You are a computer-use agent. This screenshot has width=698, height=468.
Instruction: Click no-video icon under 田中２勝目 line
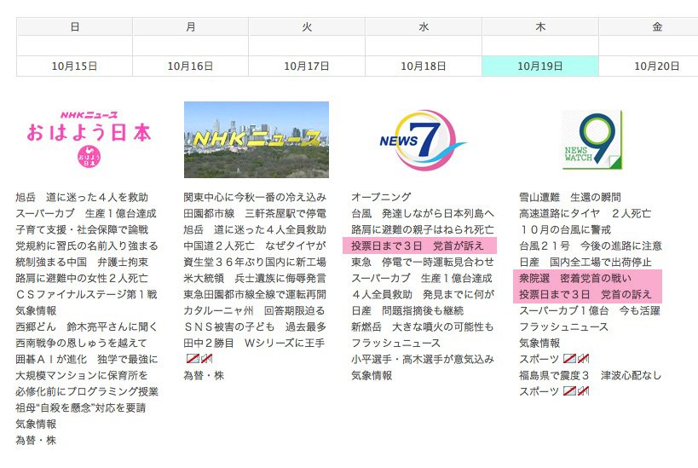pos(193,358)
